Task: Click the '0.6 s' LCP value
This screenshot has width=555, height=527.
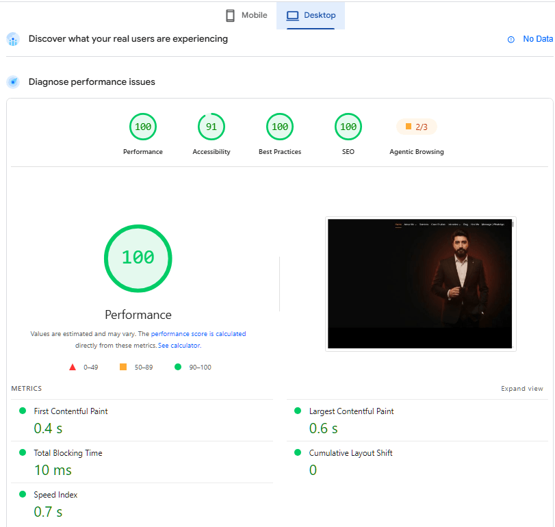Action: (324, 428)
